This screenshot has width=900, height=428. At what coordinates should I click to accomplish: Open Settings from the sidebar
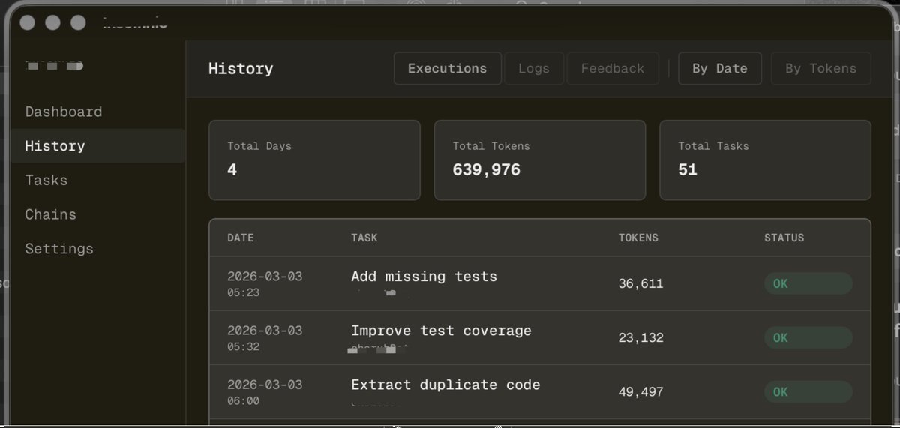point(59,249)
